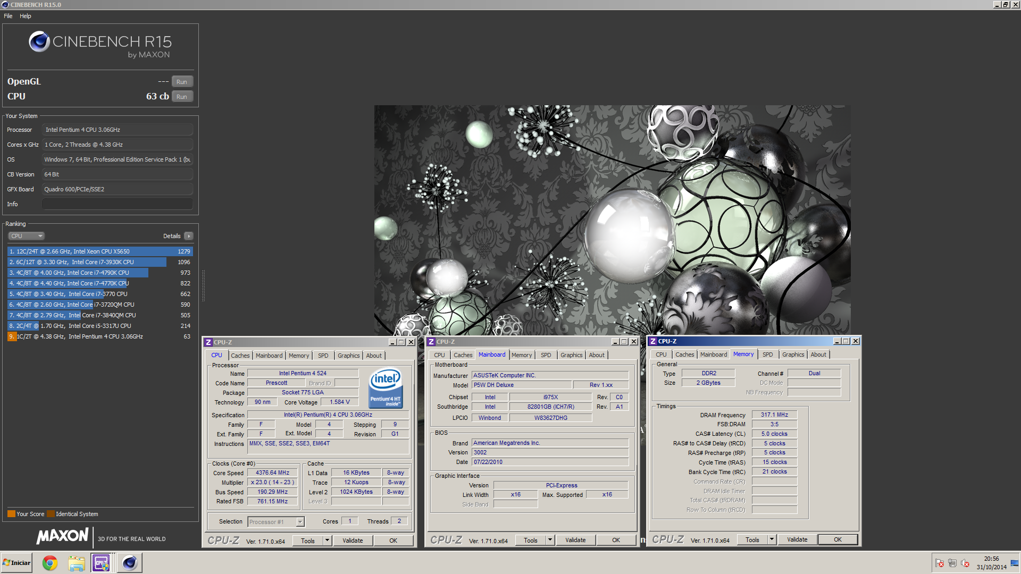Open Windows Explorer from the taskbar
Viewport: 1021px width, 574px height.
(x=76, y=563)
